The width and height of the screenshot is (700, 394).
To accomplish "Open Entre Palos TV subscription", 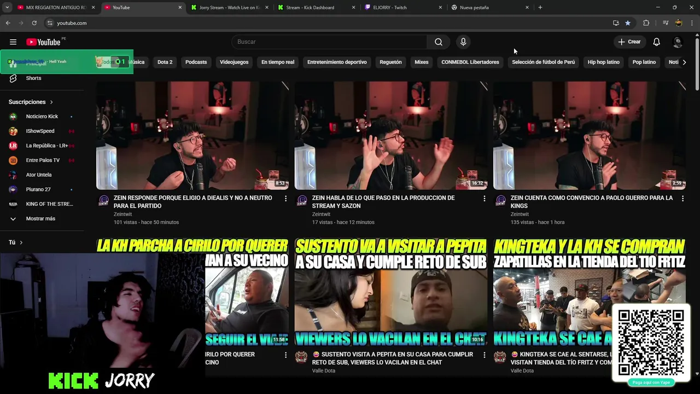I will tap(42, 160).
